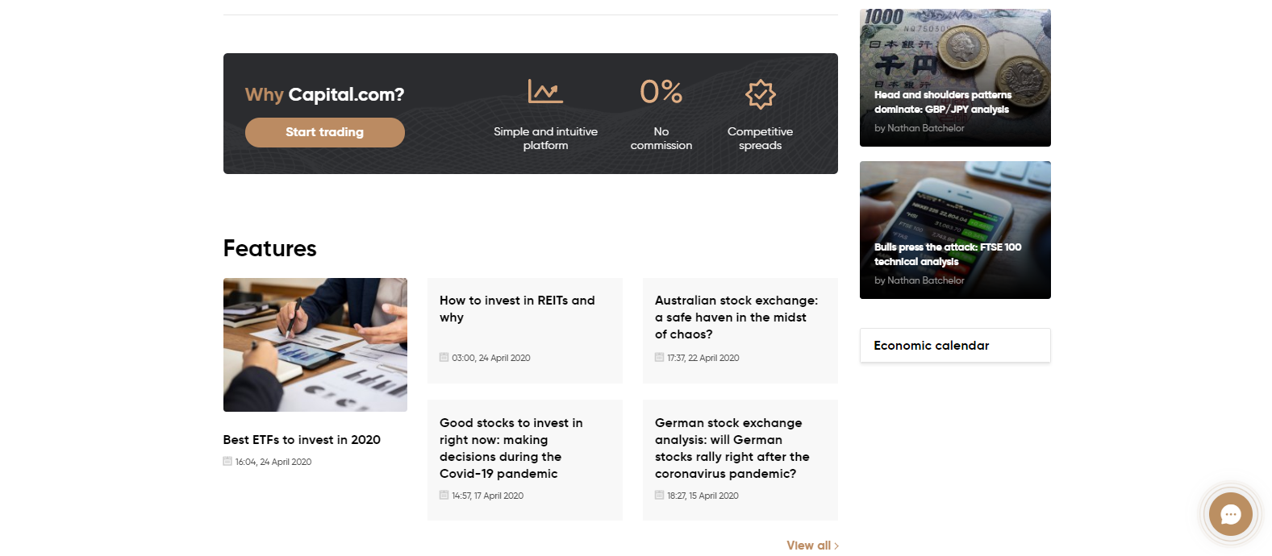1272x556 pixels.
Task: Click the Start trading button
Action: click(325, 132)
